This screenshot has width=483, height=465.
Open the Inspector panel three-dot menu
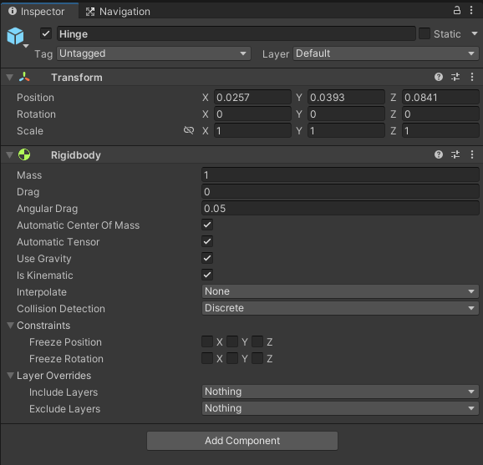(x=471, y=11)
